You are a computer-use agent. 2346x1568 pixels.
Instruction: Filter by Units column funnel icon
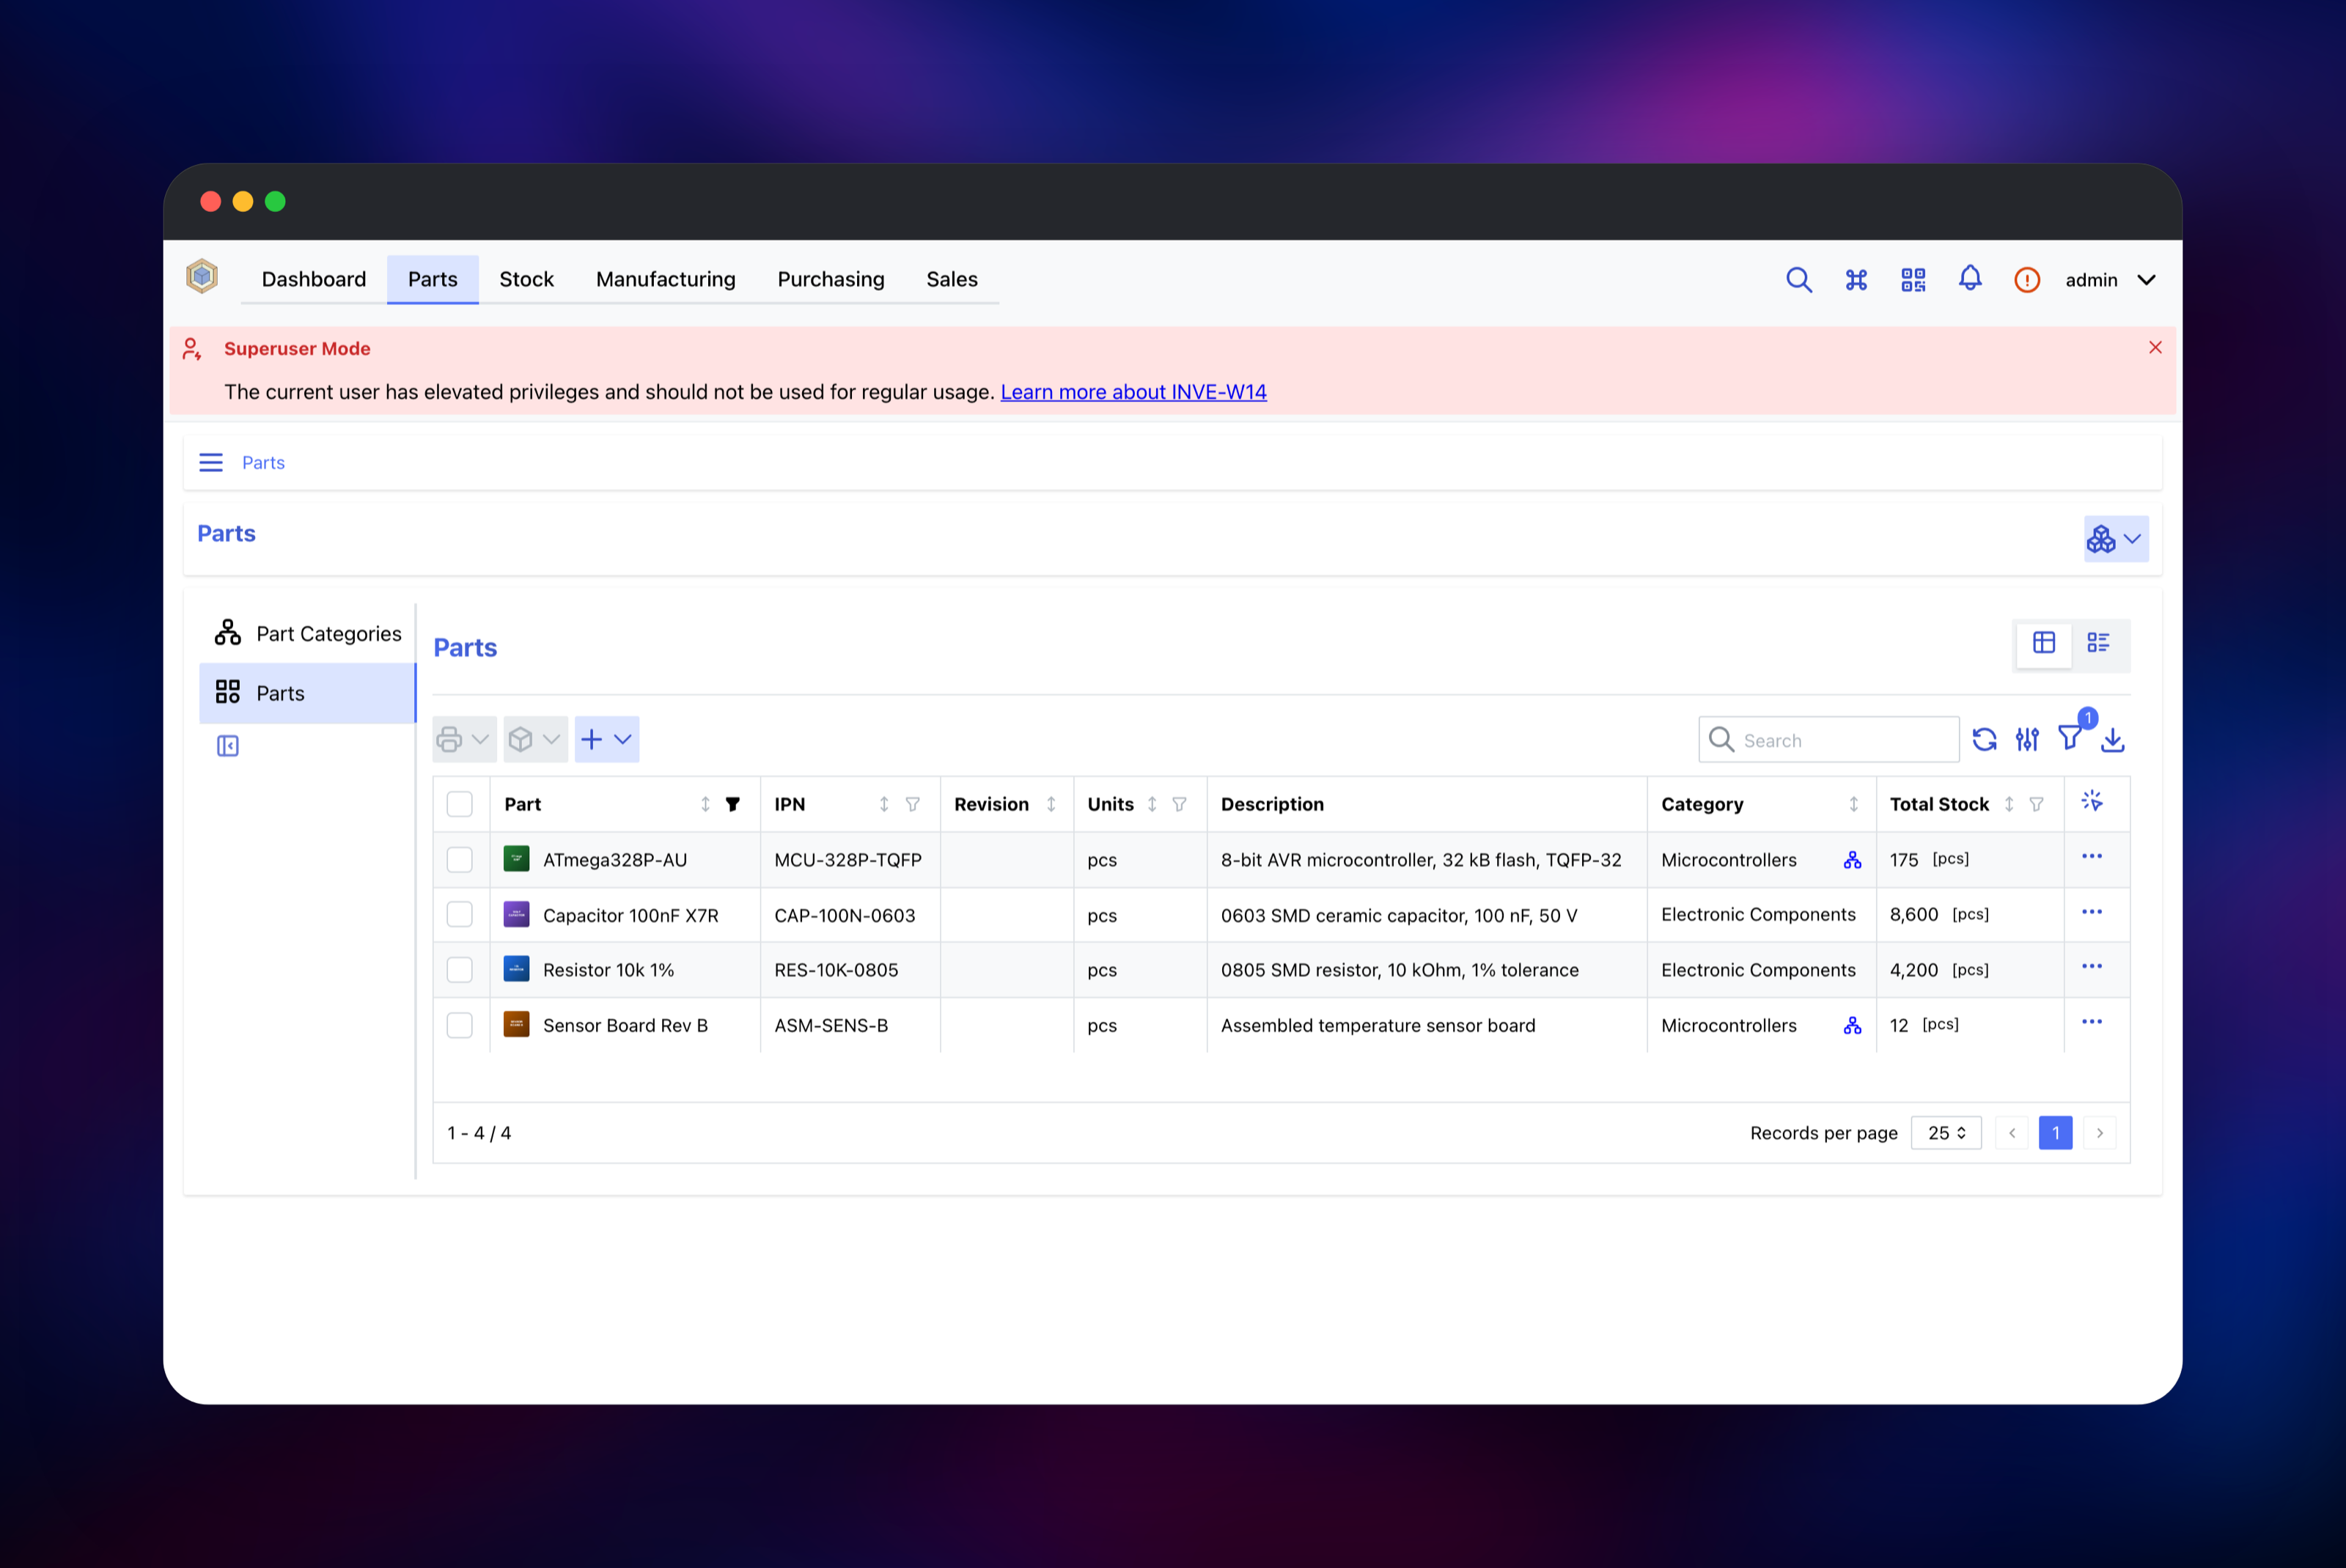pyautogui.click(x=1179, y=804)
